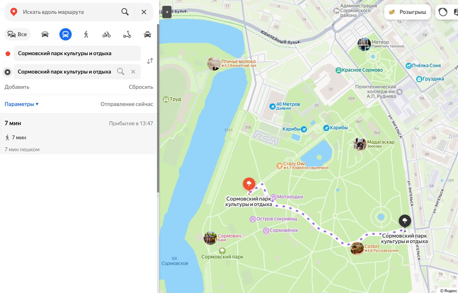Choose the 'Все' all transport modes option
This screenshot has height=293, width=458.
pos(17,34)
